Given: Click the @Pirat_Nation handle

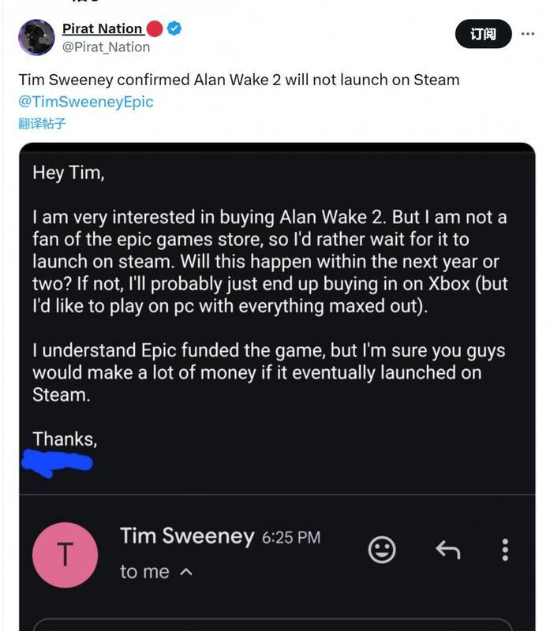Looking at the screenshot, I should tap(106, 47).
